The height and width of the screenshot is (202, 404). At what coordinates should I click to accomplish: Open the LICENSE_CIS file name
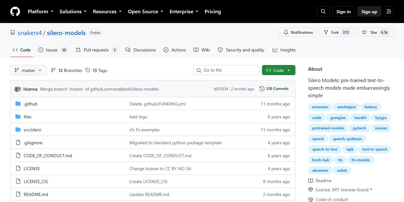tap(36, 181)
